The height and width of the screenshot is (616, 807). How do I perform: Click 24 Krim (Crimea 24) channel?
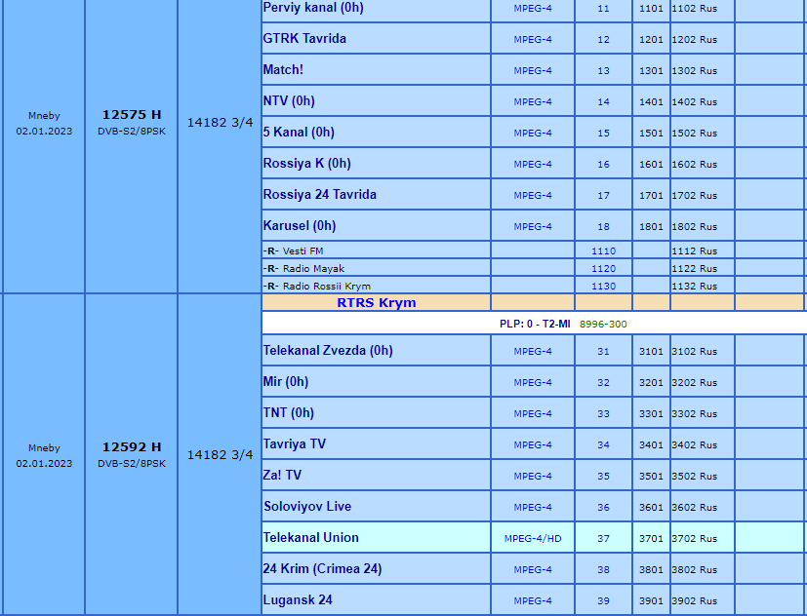[x=322, y=568]
